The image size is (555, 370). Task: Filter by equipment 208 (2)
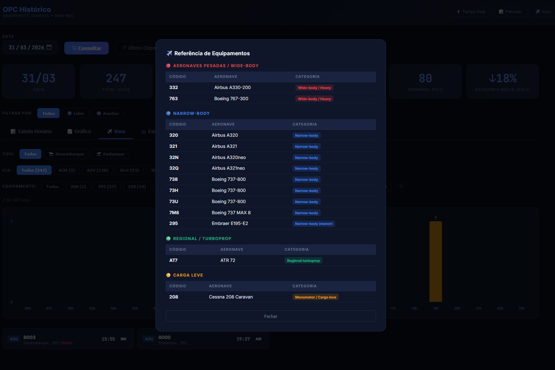pos(78,186)
